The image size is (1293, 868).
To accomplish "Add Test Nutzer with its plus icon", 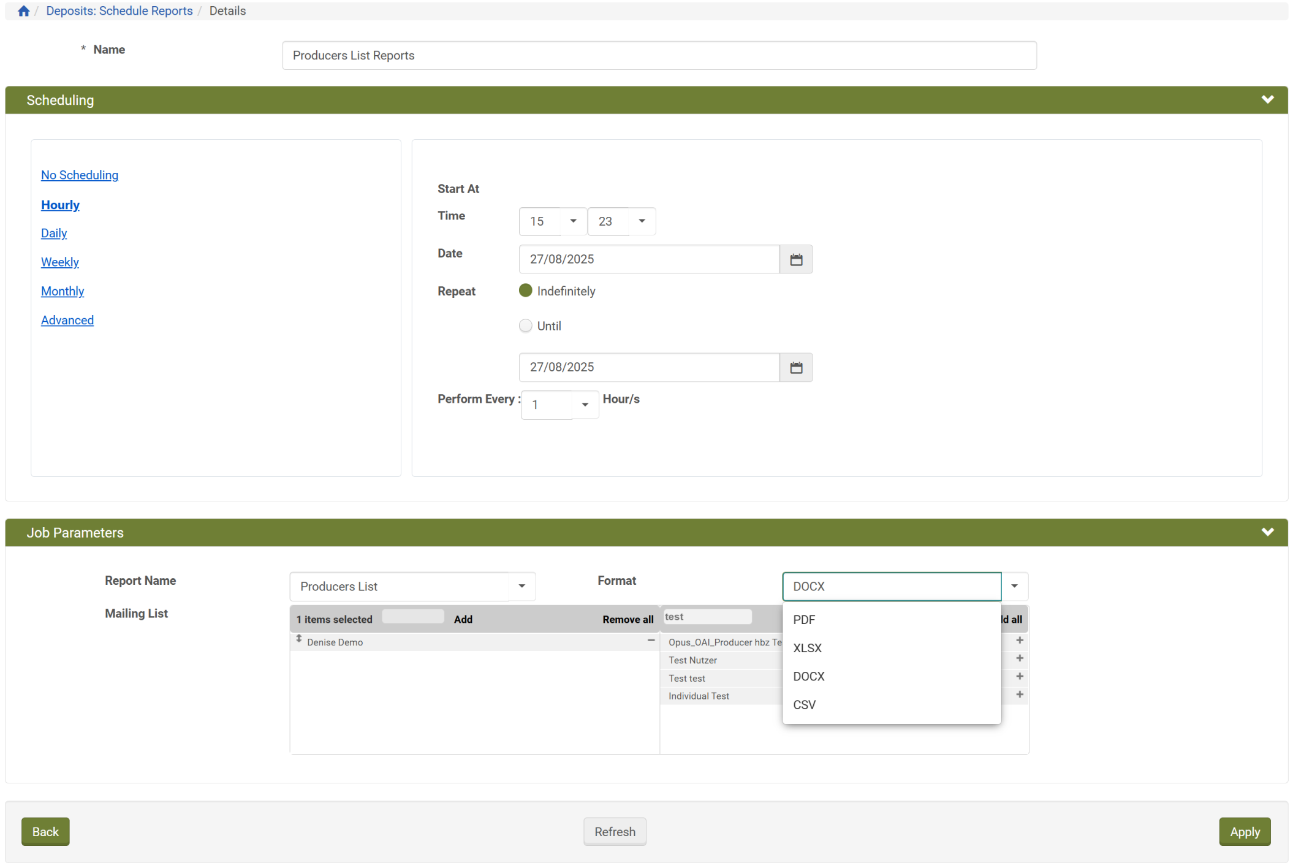I will click(x=1019, y=658).
